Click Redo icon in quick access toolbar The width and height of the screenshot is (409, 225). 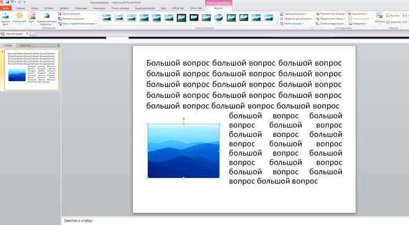tap(19, 2)
